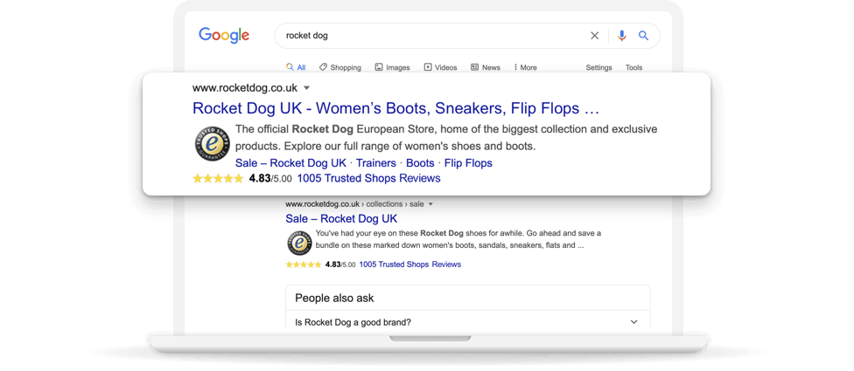Click the 4.83/5.00 rating under Sale result
The image size is (854, 371).
[x=340, y=265]
